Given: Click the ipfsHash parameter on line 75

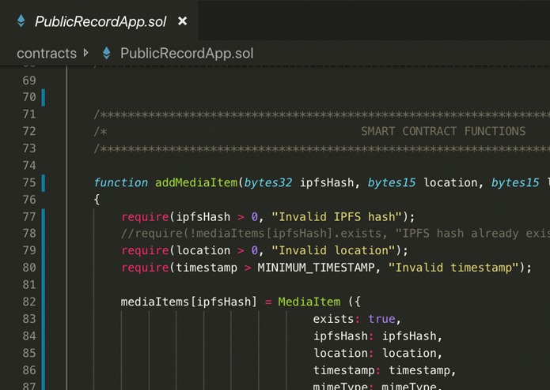Looking at the screenshot, I should pyautogui.click(x=327, y=182).
